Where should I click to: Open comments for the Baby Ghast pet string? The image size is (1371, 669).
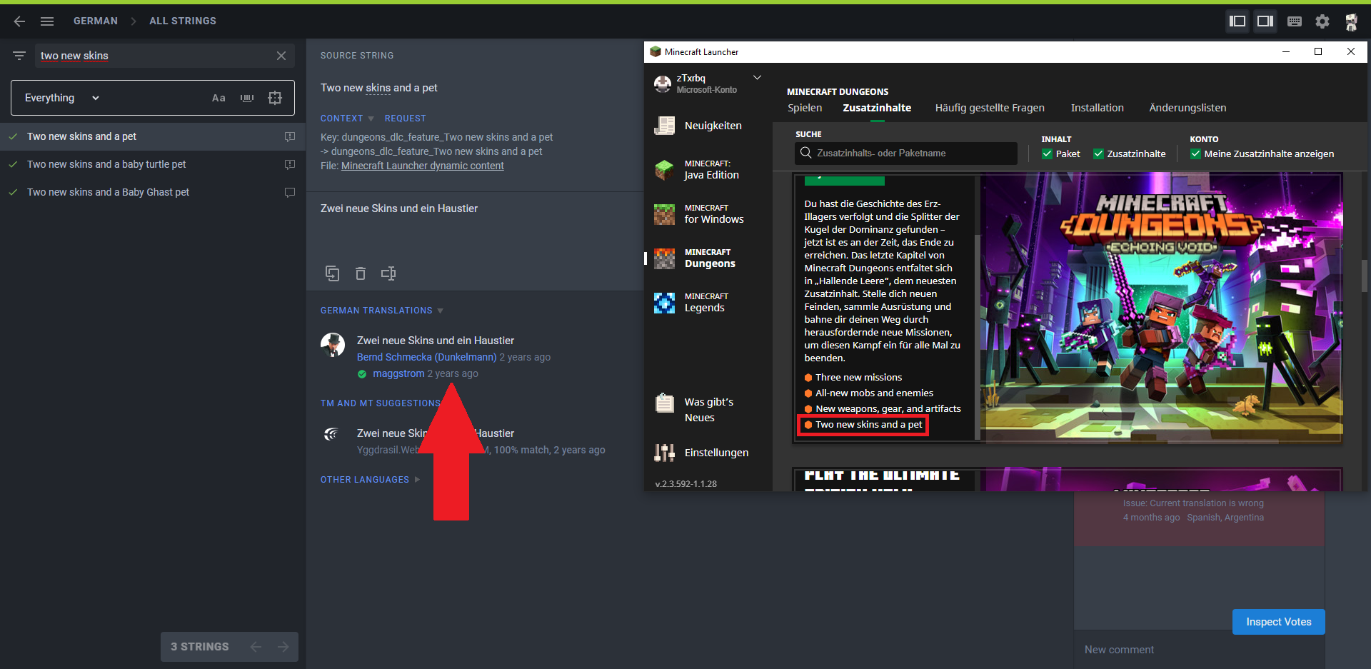(290, 192)
